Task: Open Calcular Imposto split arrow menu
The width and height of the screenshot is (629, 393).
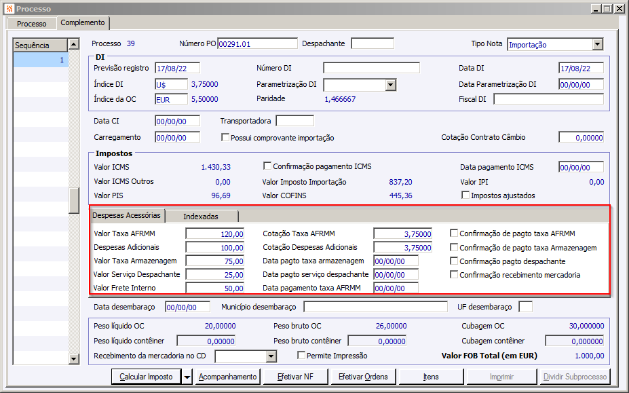Action: (x=187, y=377)
